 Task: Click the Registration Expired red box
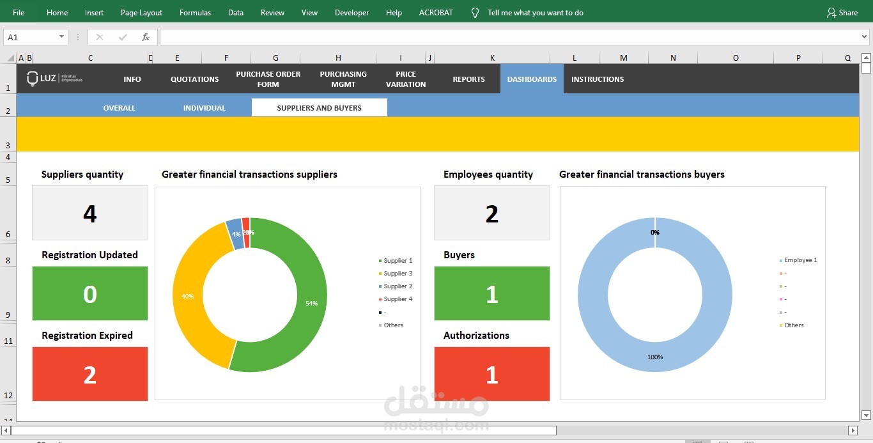(90, 374)
